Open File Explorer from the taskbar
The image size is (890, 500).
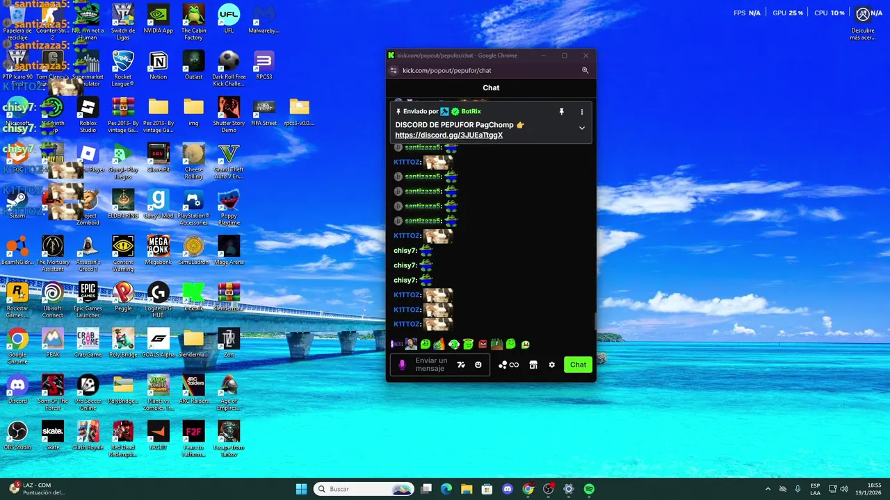point(467,489)
